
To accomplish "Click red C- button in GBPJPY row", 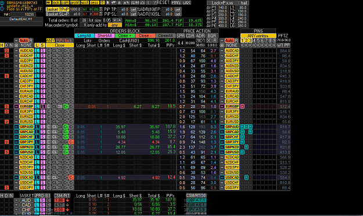I will click(x=71, y=142).
